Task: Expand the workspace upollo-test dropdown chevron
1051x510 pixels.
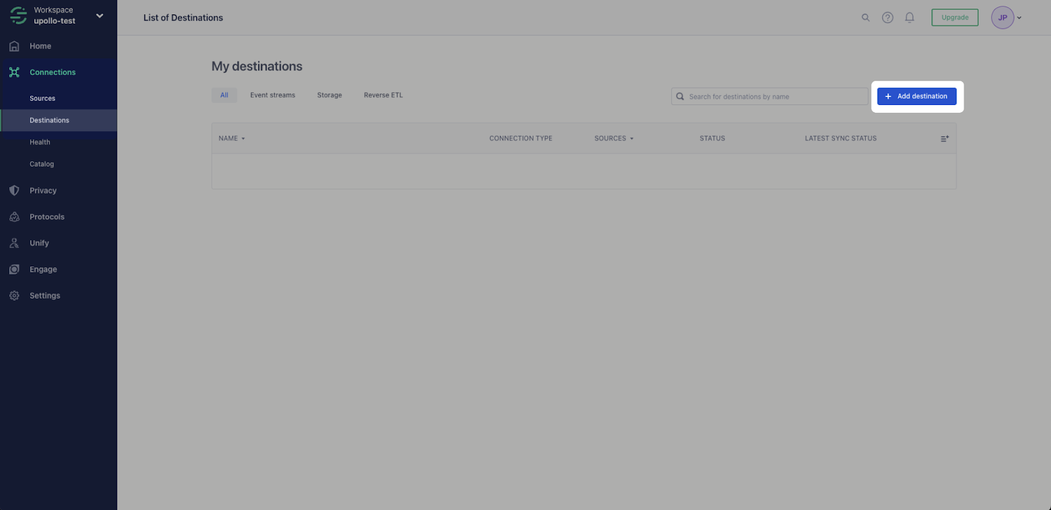Action: (100, 16)
